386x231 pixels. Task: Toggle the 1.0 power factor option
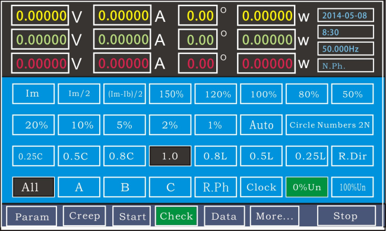pyautogui.click(x=170, y=156)
